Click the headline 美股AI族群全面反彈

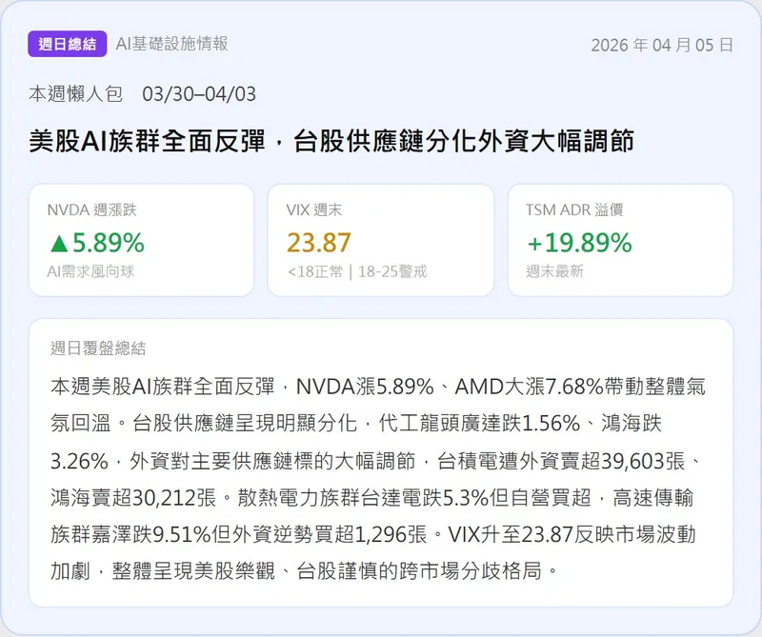pos(148,141)
